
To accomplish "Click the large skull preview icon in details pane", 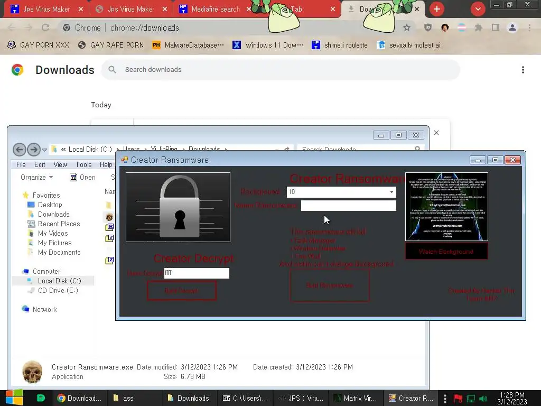I will (32, 372).
